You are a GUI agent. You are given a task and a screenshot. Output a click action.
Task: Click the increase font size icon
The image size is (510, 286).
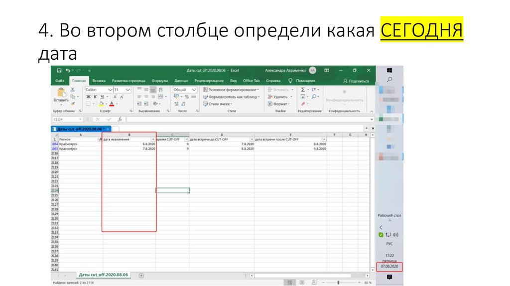click(115, 97)
